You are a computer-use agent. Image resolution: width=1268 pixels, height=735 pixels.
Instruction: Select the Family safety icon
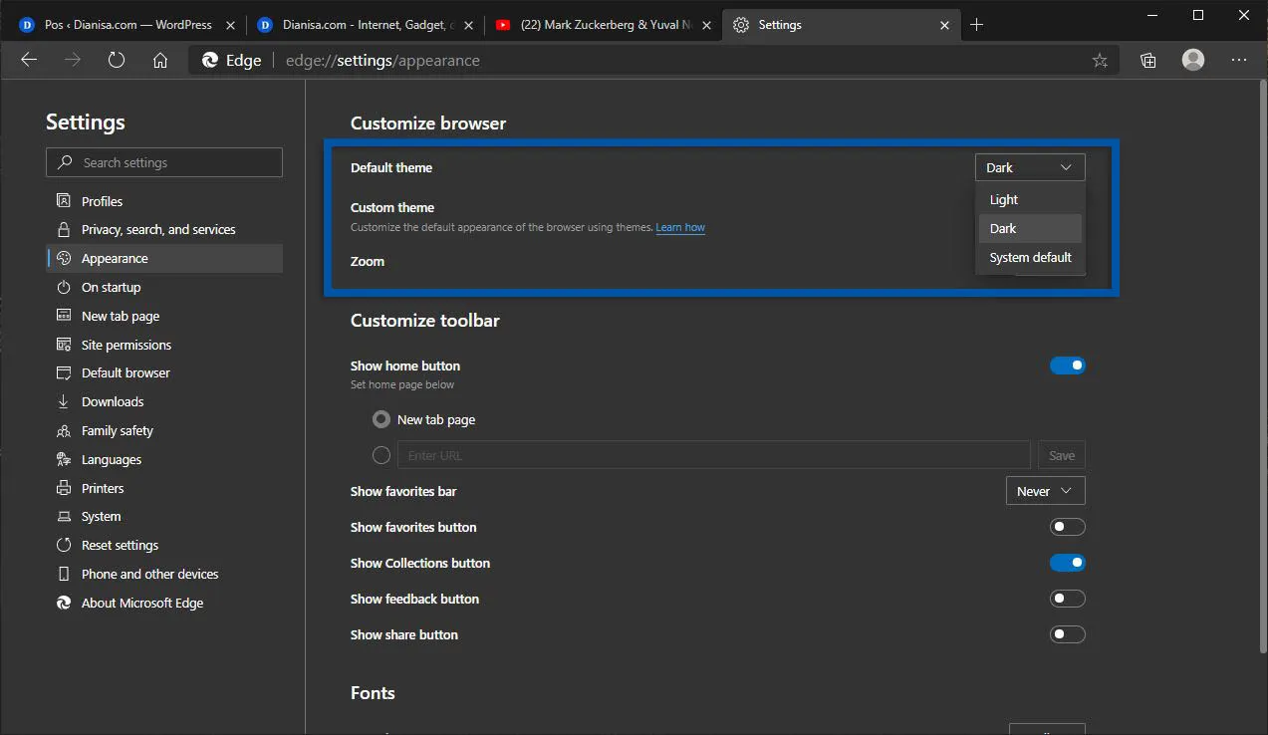pos(62,430)
